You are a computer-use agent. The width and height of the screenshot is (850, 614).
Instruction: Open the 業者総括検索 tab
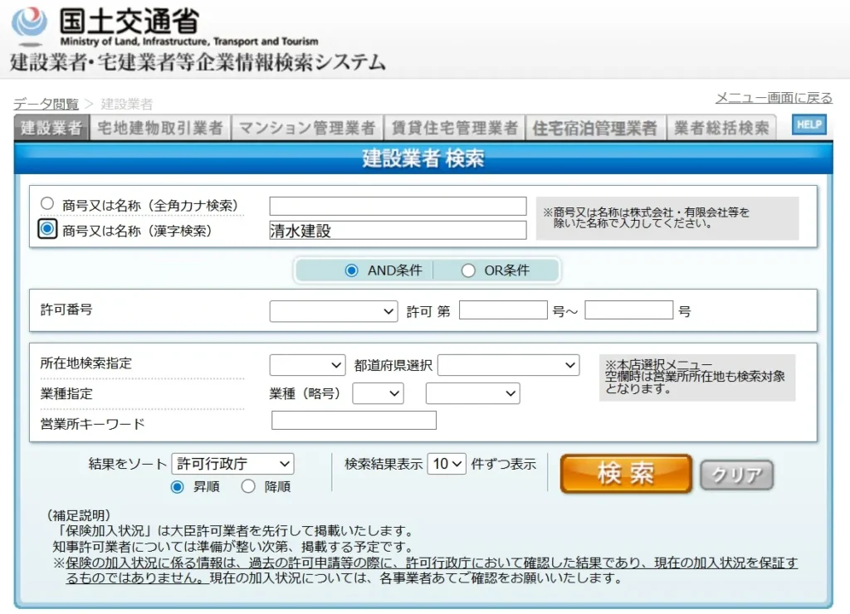pyautogui.click(x=721, y=127)
